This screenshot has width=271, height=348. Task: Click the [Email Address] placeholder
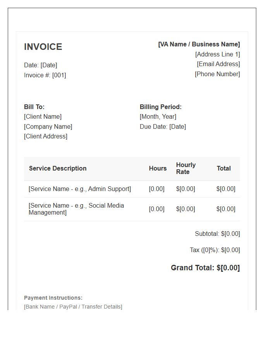click(x=218, y=64)
